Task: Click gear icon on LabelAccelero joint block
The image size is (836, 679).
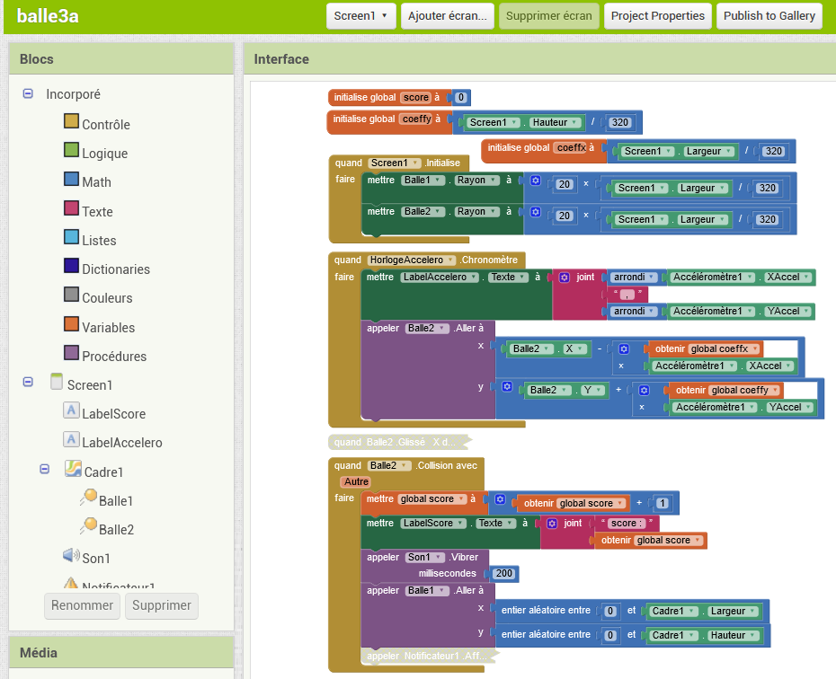Action: click(x=565, y=278)
